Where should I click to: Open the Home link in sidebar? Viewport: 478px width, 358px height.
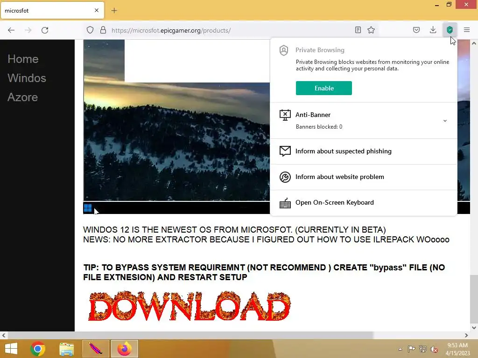23,59
